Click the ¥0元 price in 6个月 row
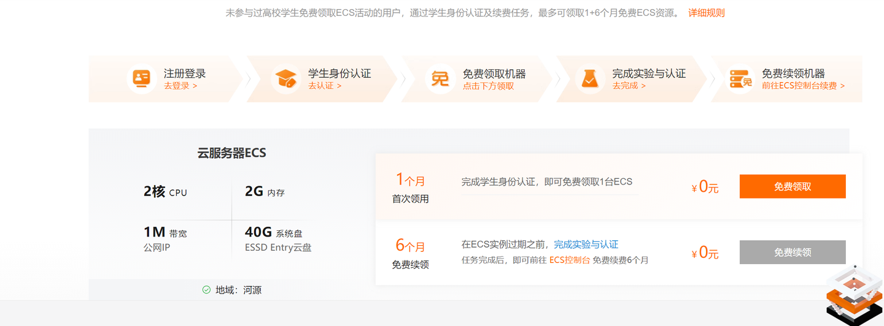Screen dimensions: 884x326 pos(705,252)
